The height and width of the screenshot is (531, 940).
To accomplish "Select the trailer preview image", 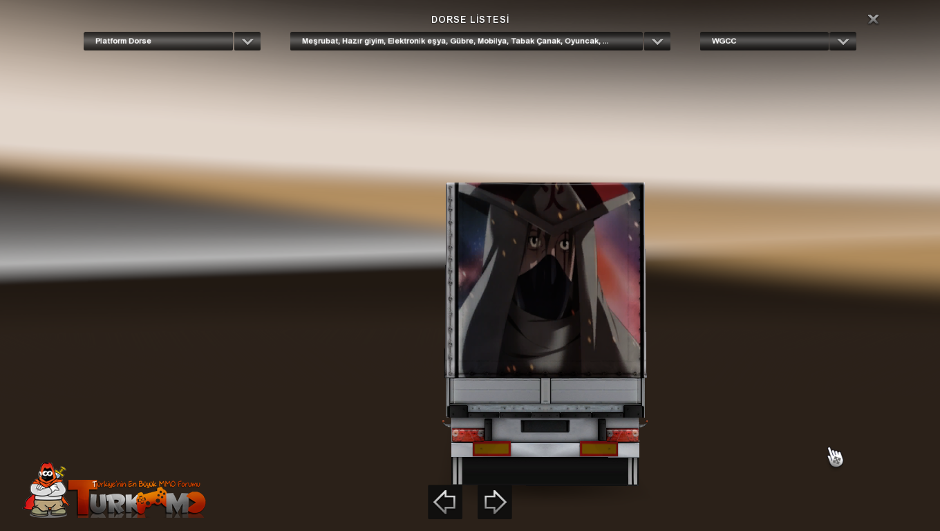I will [545, 333].
